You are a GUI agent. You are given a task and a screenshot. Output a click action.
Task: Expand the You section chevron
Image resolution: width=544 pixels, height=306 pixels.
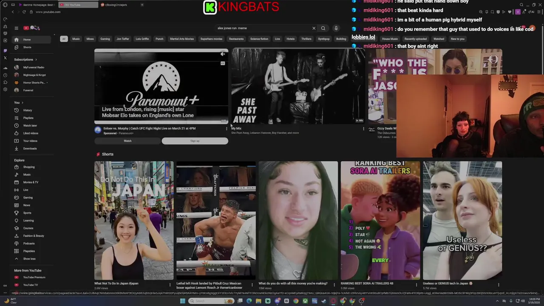(x=22, y=102)
